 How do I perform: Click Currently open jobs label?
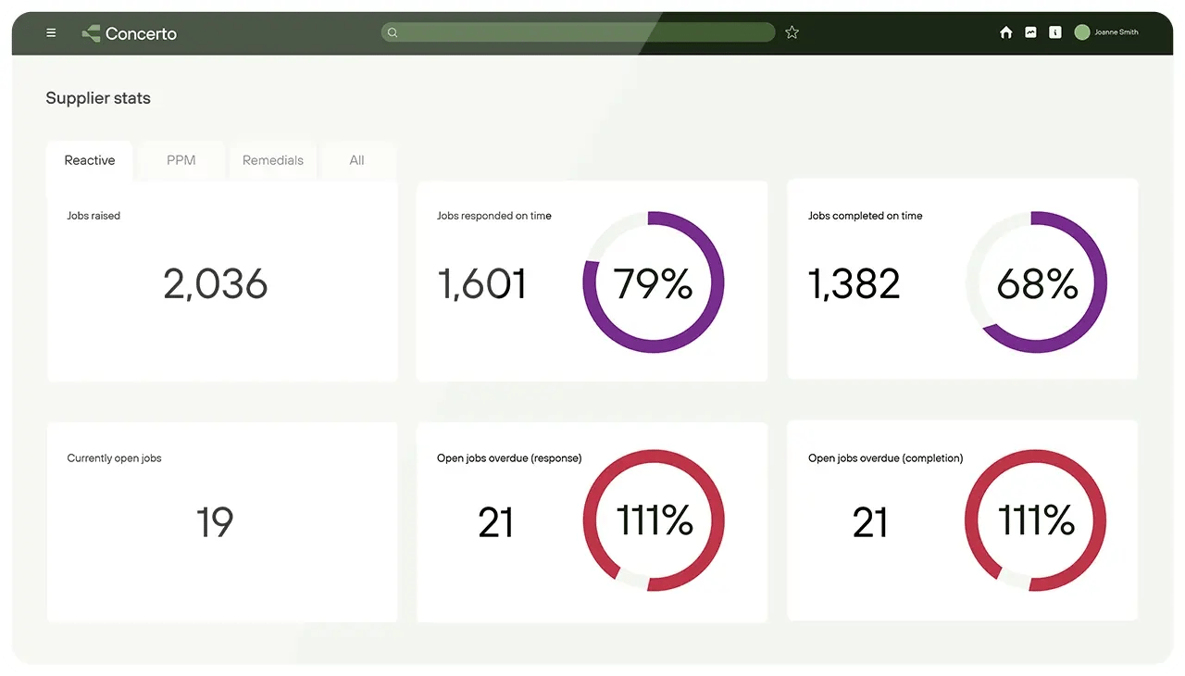coord(114,458)
